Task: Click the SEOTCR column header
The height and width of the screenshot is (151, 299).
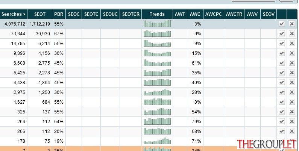Action: coord(131,14)
